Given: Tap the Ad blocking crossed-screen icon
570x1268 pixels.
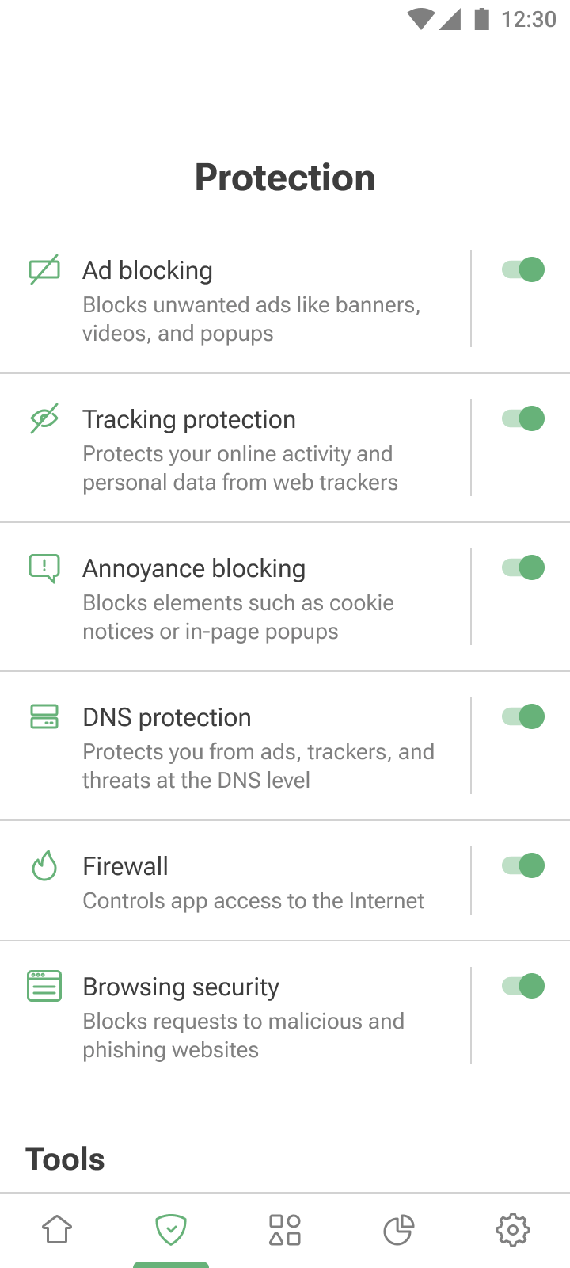Looking at the screenshot, I should [44, 270].
